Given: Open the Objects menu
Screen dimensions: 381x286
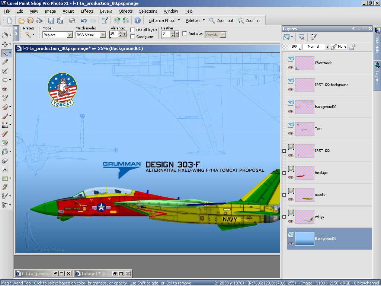Looking at the screenshot, I should click(x=126, y=11).
